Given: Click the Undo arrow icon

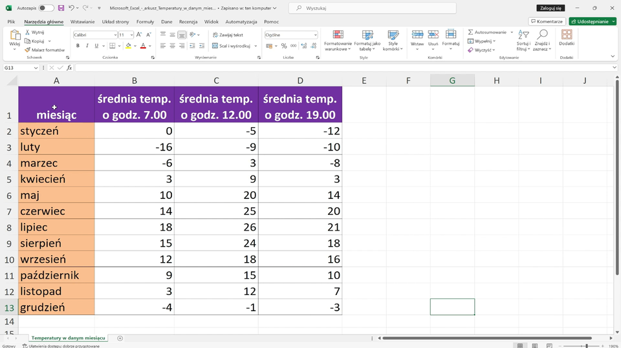Looking at the screenshot, I should (71, 8).
